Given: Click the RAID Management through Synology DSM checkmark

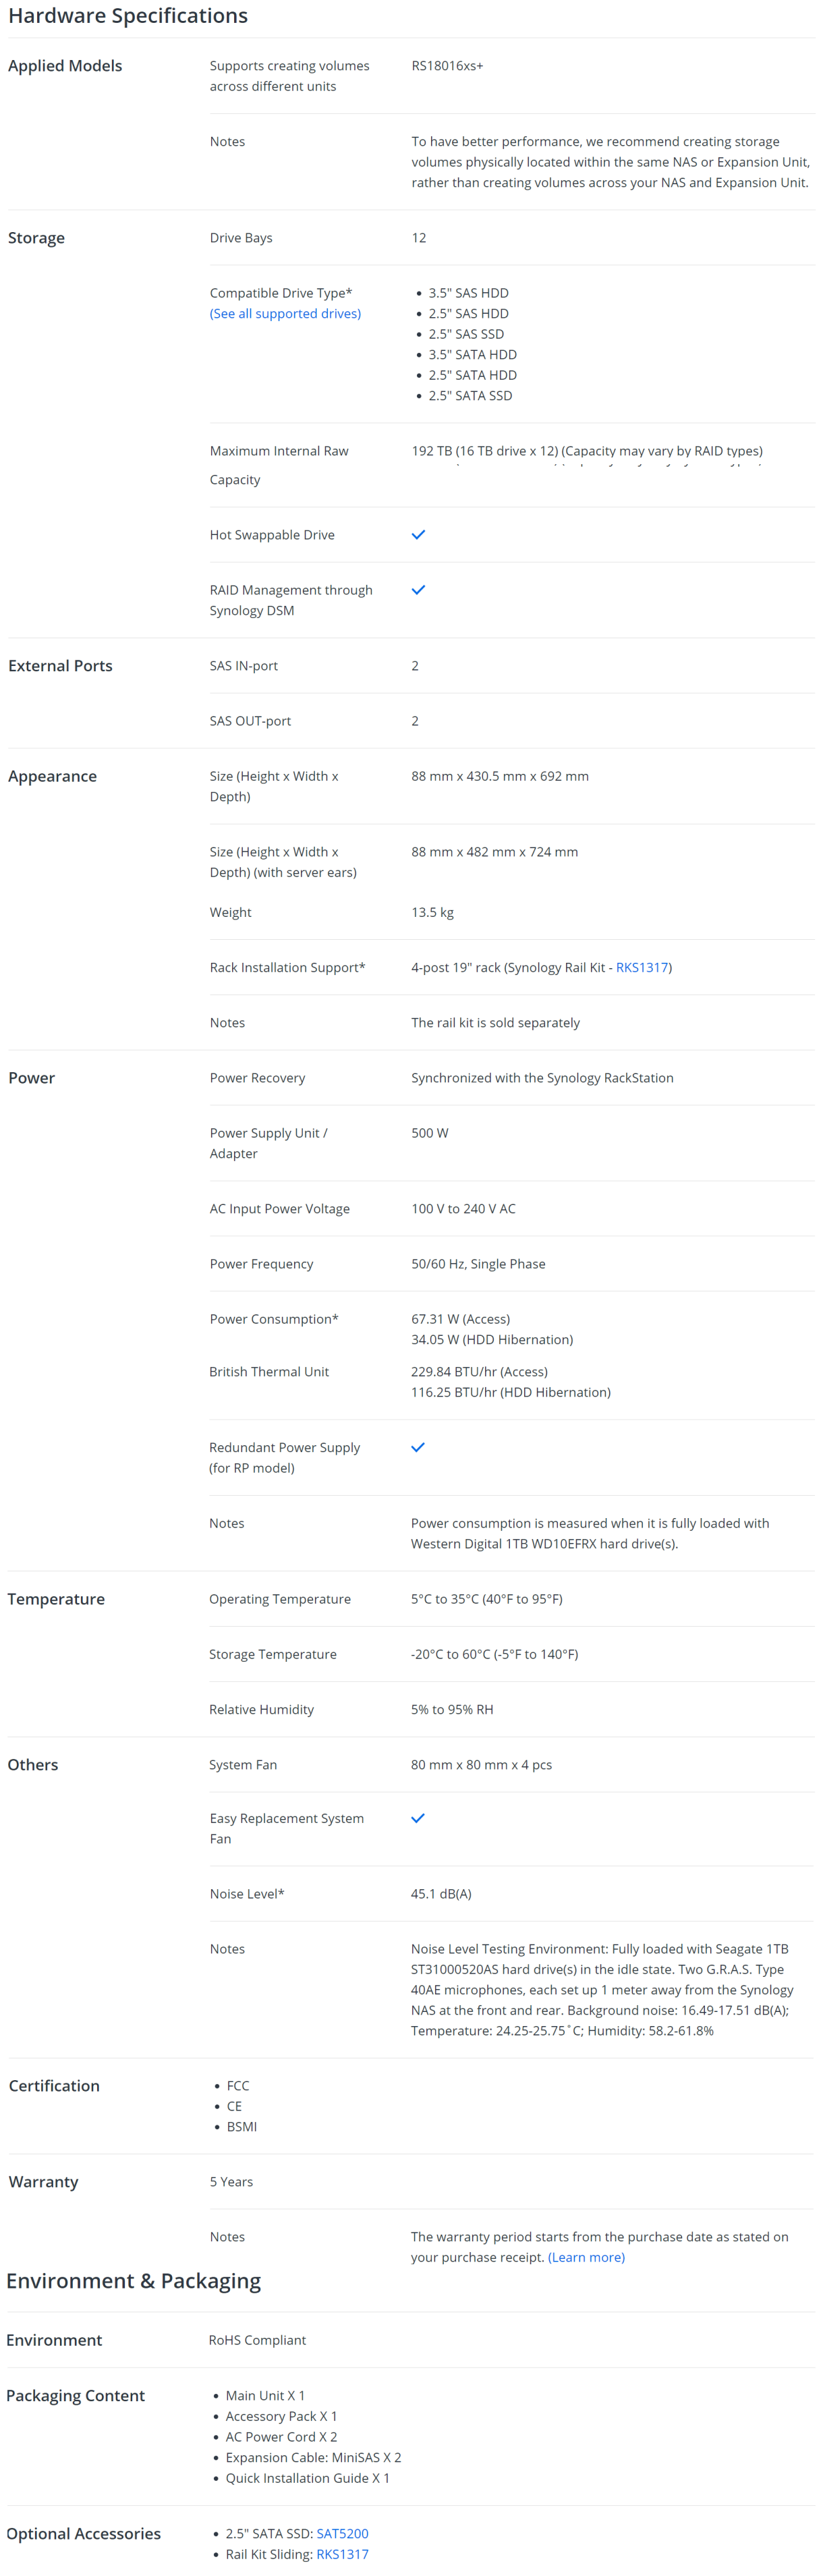Looking at the screenshot, I should coord(418,589).
